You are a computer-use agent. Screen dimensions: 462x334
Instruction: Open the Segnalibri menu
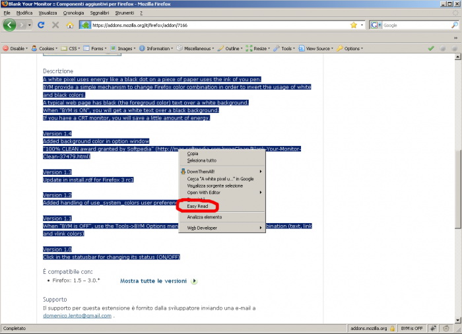click(100, 13)
